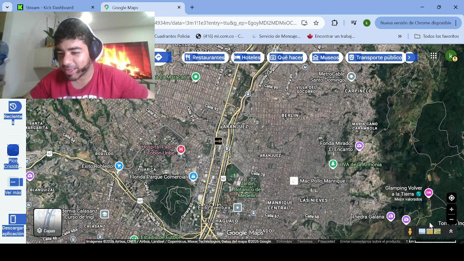The width and height of the screenshot is (464, 261).
Task: Close the Google Maps tab
Action: [179, 7]
